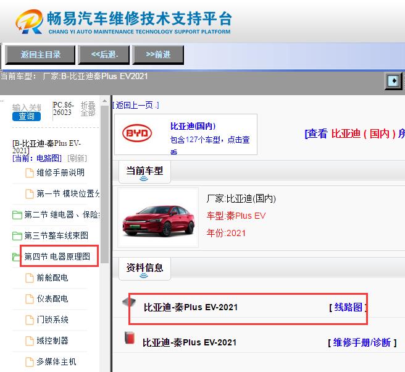
Task: Open 维修手册说明 document
Action: (x=61, y=172)
